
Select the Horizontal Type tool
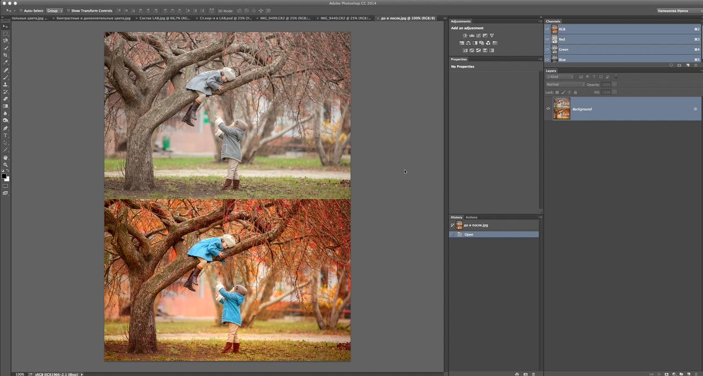(5, 135)
